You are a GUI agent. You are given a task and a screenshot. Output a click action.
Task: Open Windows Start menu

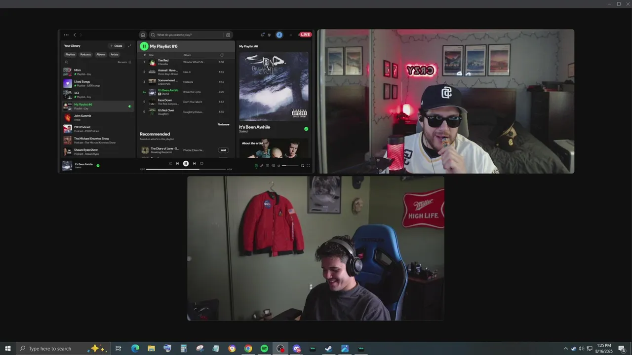tap(8, 349)
